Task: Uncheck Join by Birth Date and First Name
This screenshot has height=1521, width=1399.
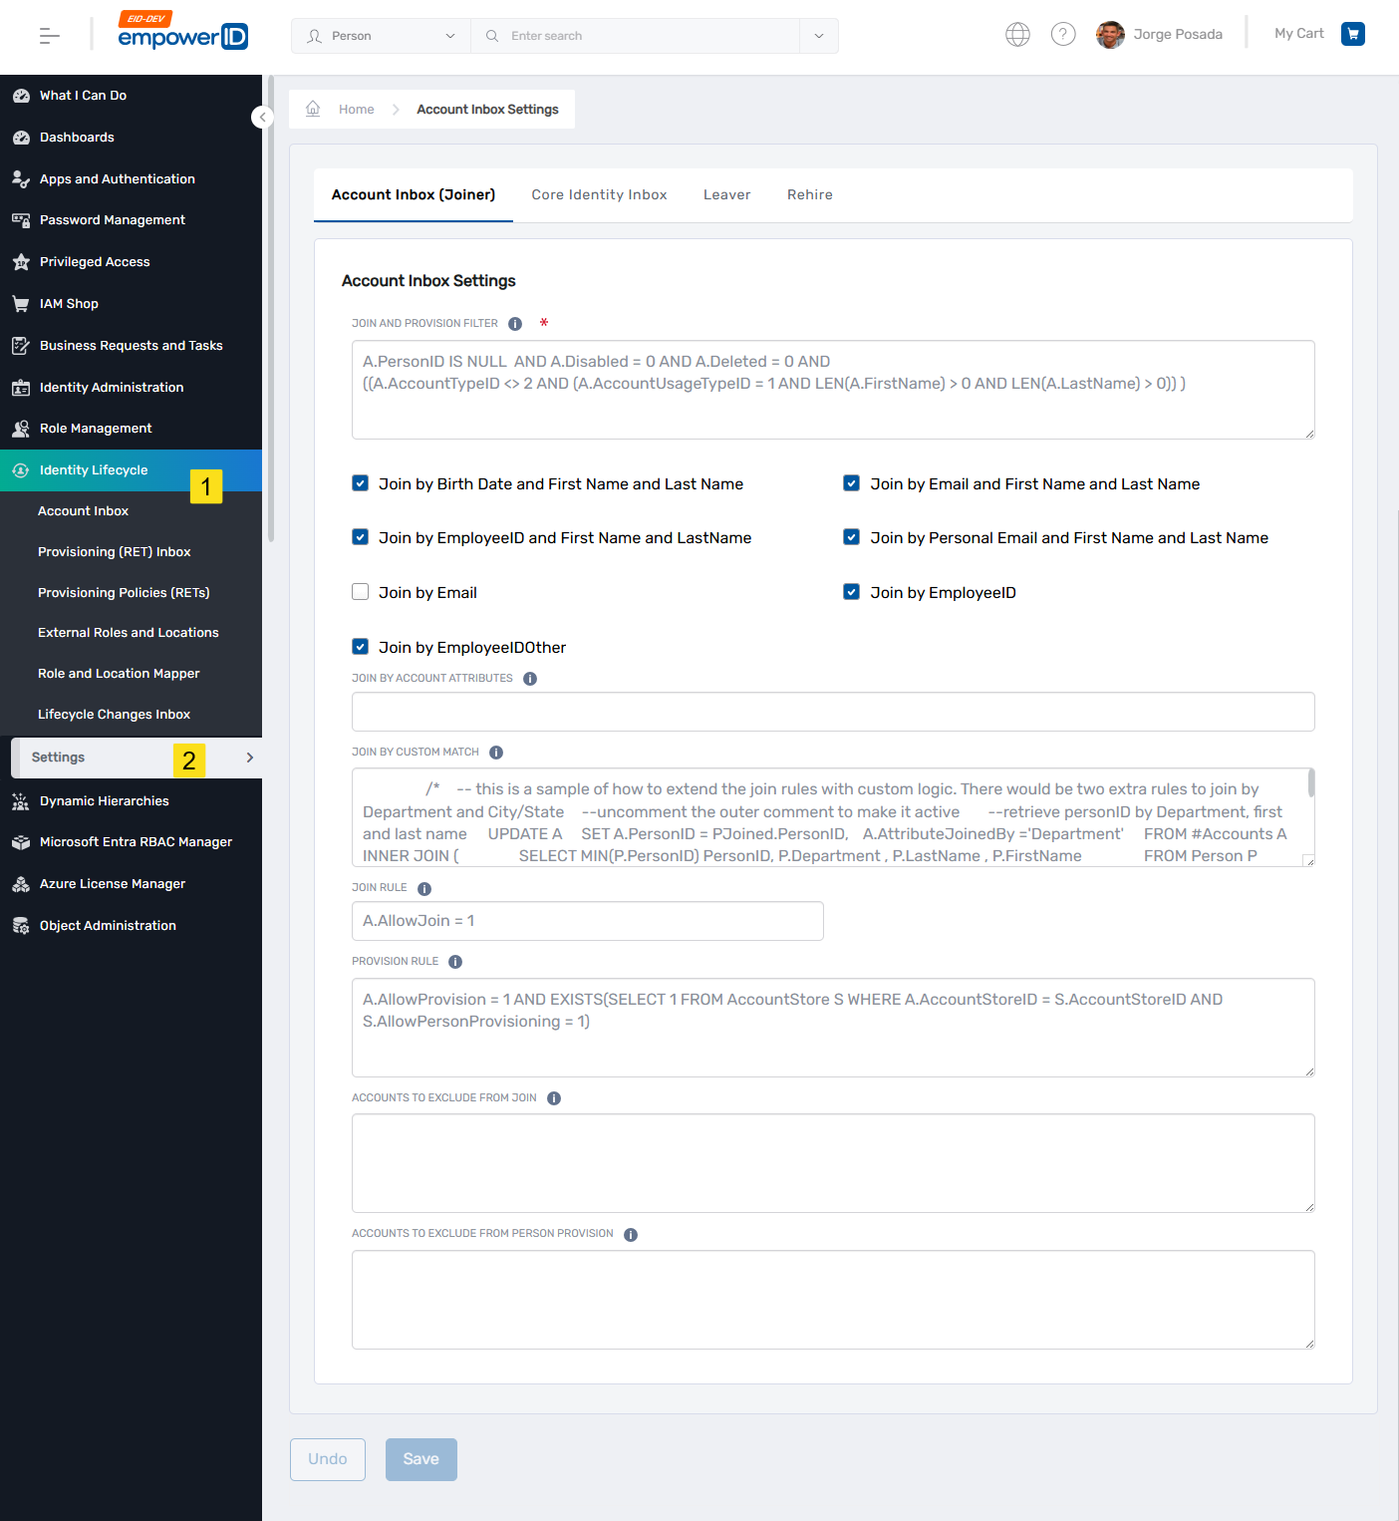Action: point(360,482)
